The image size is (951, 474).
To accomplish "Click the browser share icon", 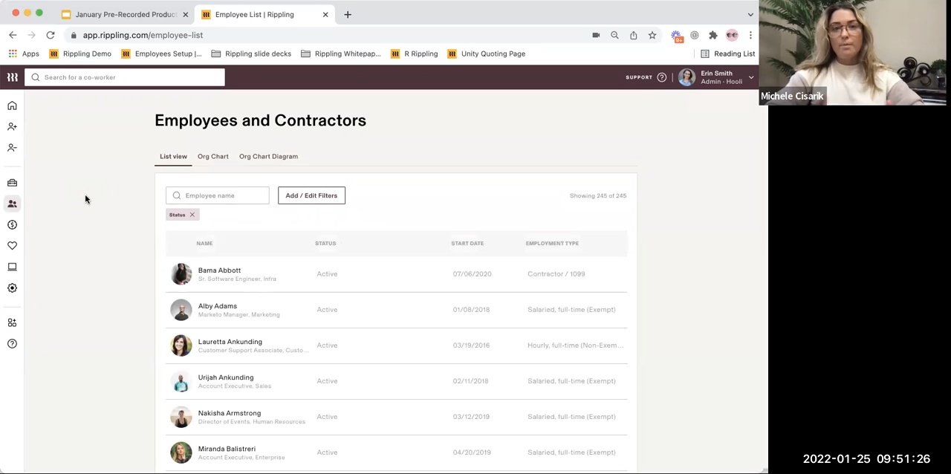I will pyautogui.click(x=633, y=35).
